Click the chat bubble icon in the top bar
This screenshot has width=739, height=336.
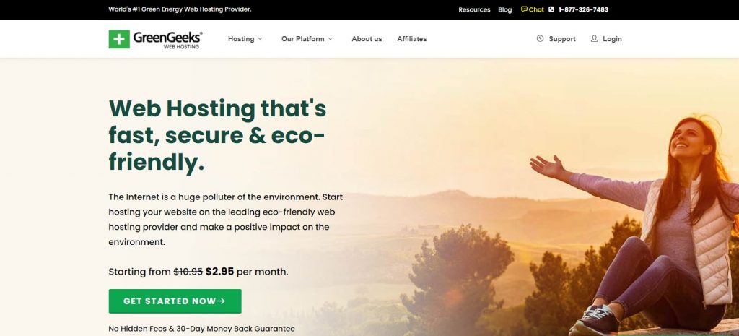[524, 9]
